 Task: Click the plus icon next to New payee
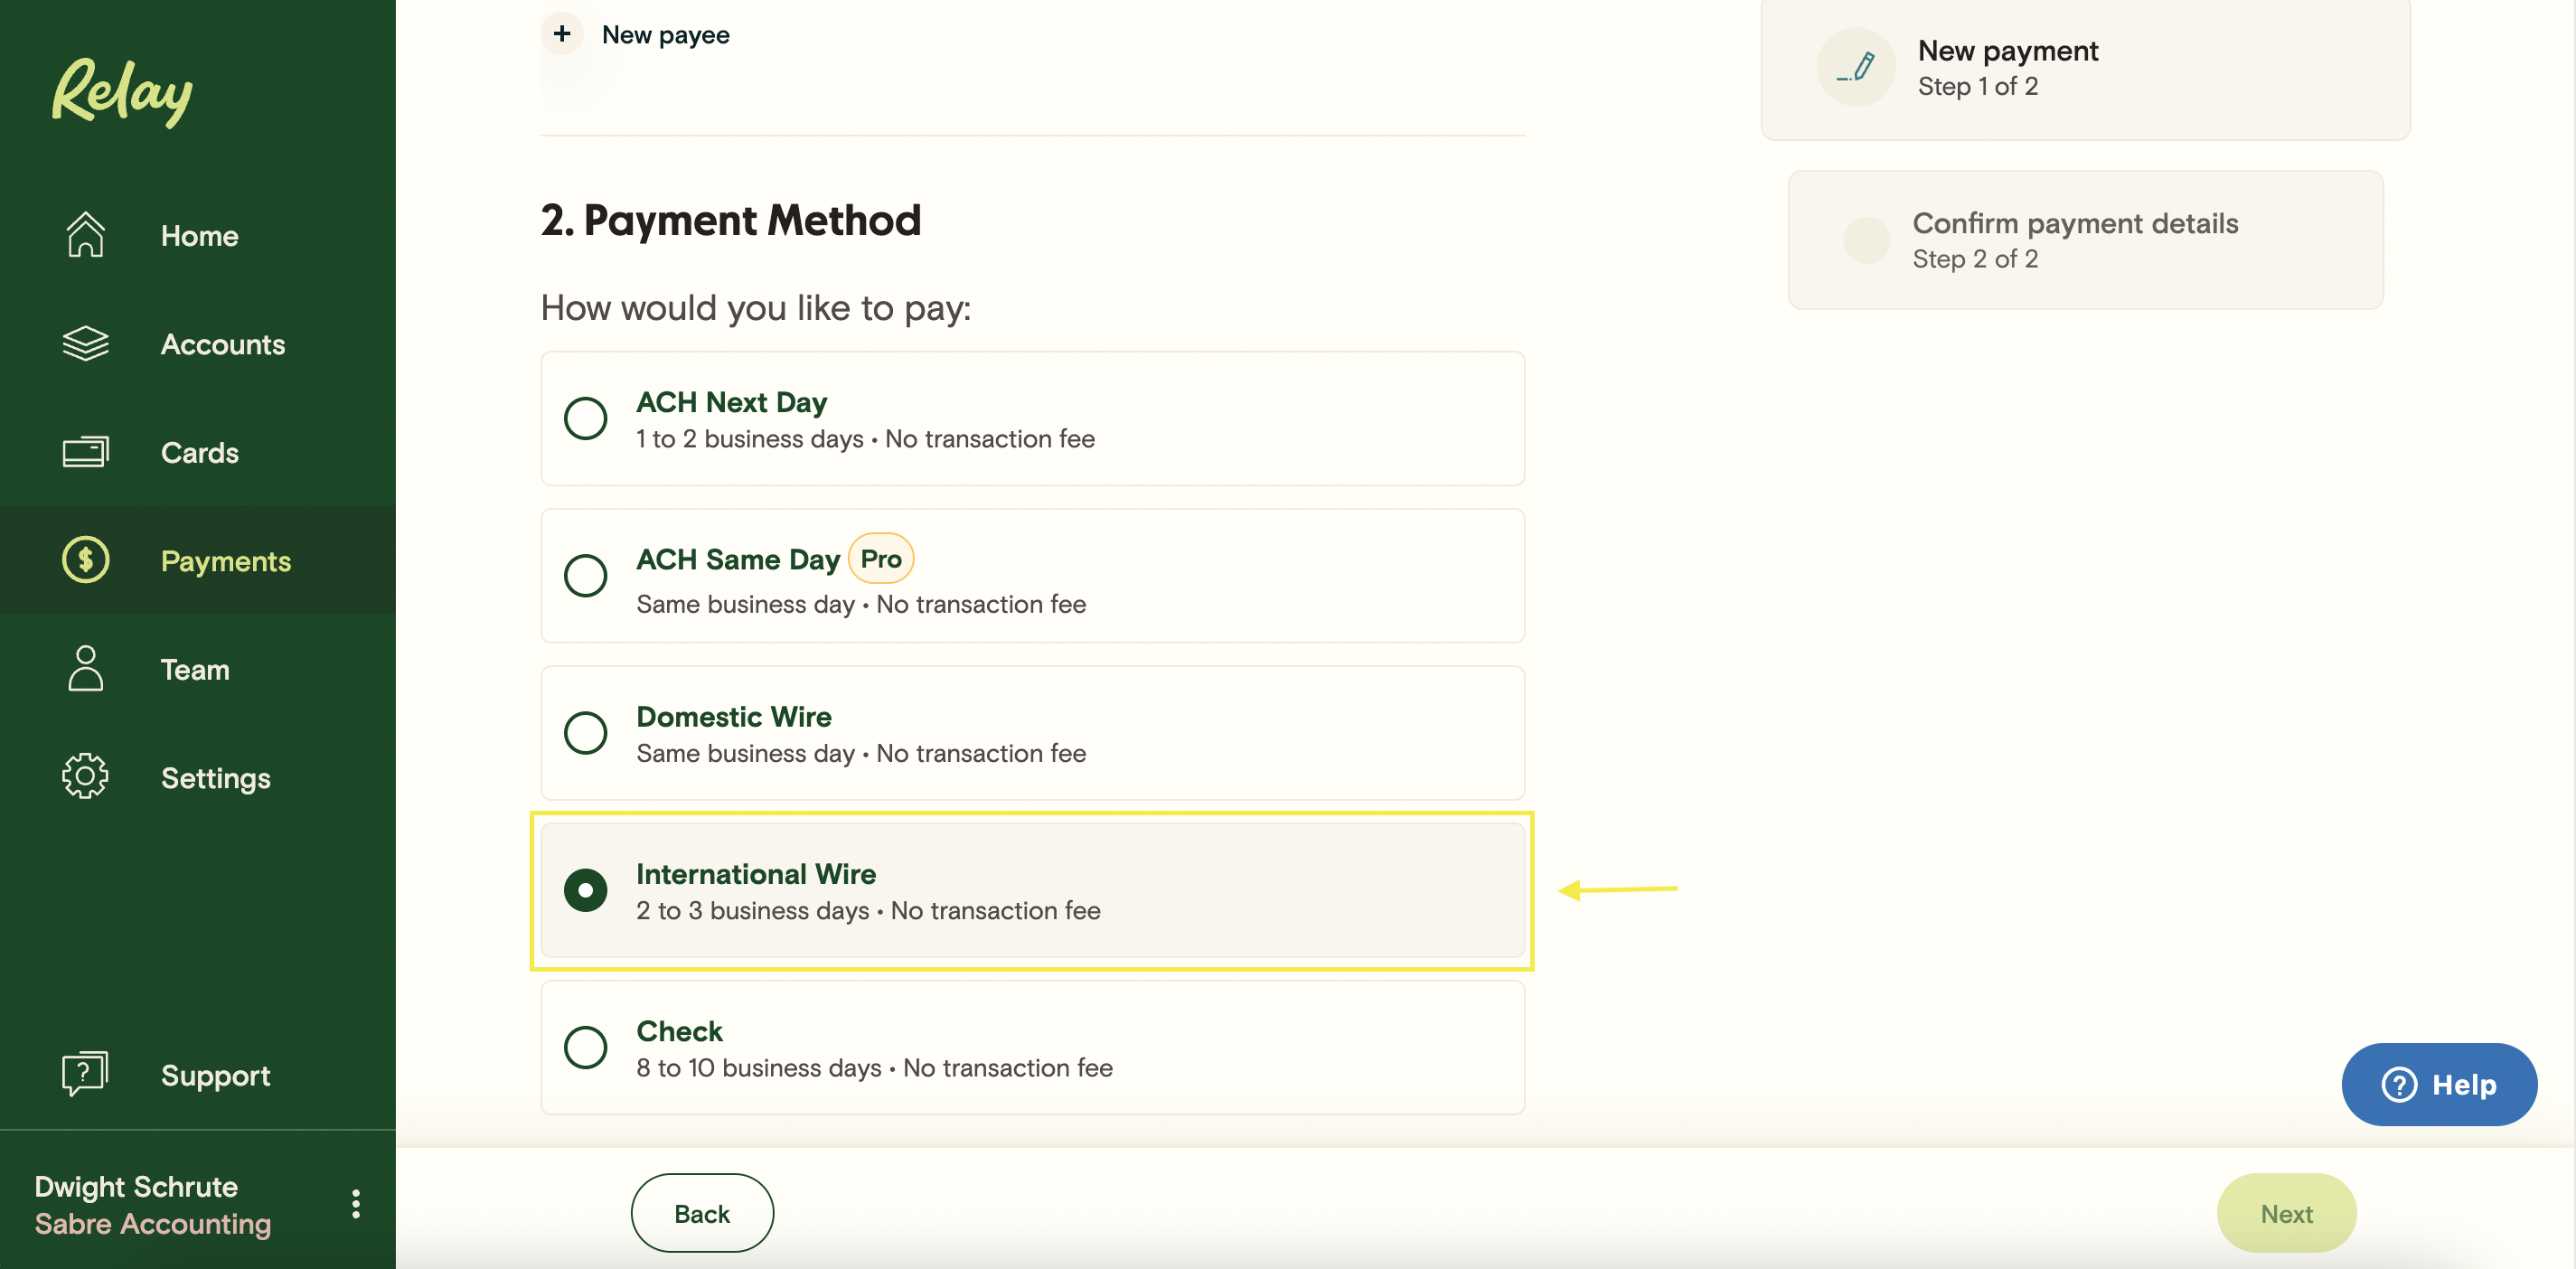[563, 33]
